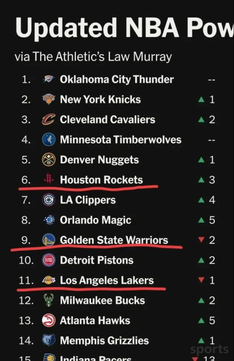Click the New York Knicks logo
The width and height of the screenshot is (234, 361).
[x=49, y=99]
